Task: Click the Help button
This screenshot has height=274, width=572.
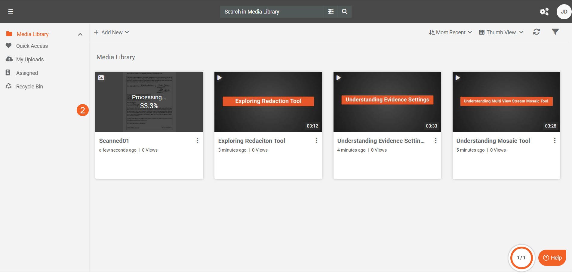Action: pyautogui.click(x=552, y=258)
